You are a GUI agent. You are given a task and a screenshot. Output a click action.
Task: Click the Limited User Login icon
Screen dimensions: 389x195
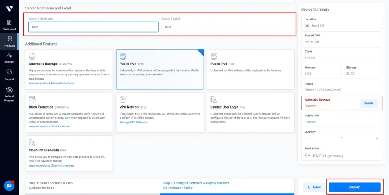click(214, 99)
